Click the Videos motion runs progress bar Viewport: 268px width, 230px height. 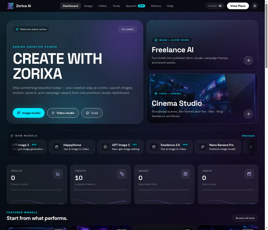[x=228, y=190]
